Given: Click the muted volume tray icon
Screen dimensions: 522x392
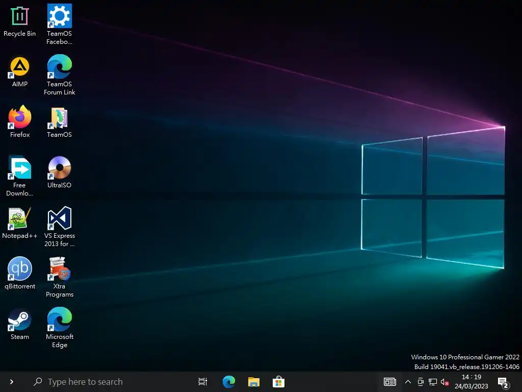Looking at the screenshot, I should (445, 382).
